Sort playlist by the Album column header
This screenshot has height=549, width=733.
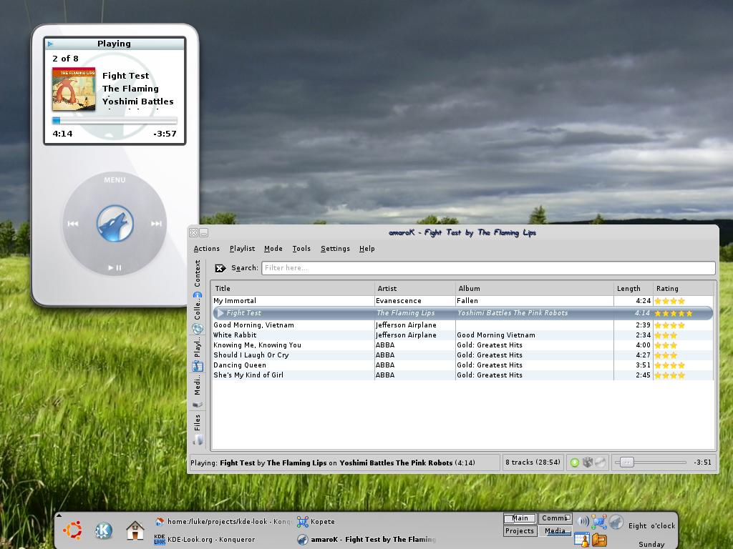(x=534, y=289)
